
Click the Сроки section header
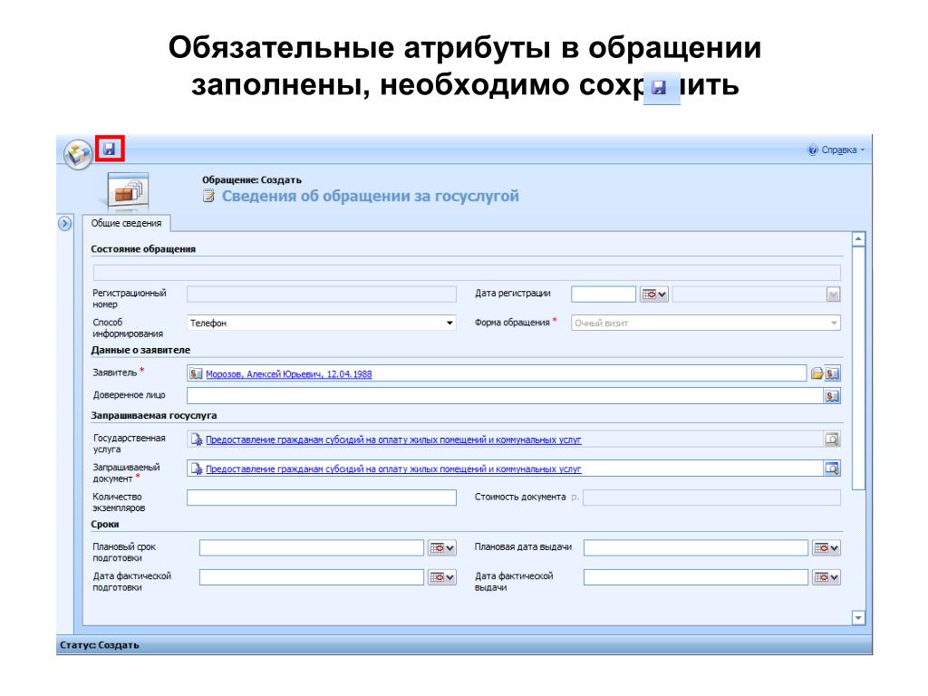pyautogui.click(x=105, y=525)
